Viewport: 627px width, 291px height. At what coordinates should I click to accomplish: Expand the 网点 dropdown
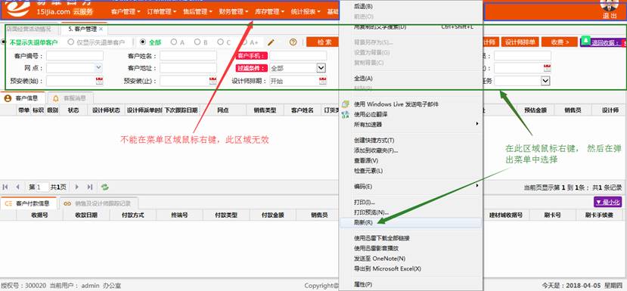pos(99,68)
